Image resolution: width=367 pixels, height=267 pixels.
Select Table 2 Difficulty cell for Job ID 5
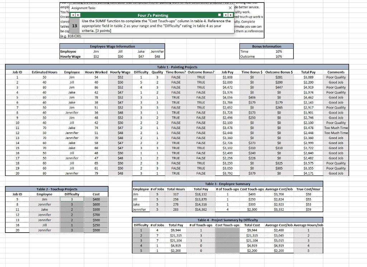72,199
